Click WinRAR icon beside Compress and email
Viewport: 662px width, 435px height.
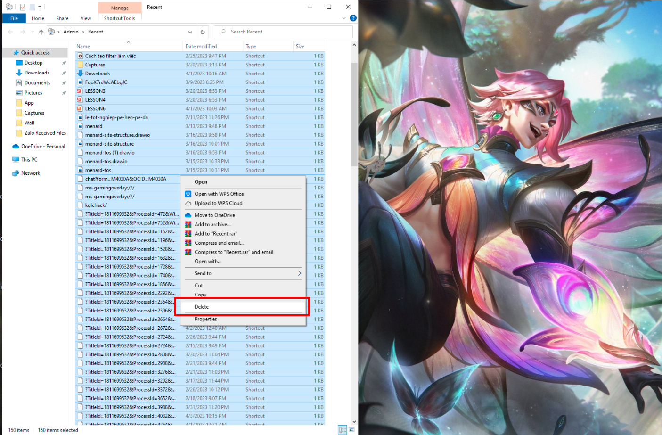point(188,243)
